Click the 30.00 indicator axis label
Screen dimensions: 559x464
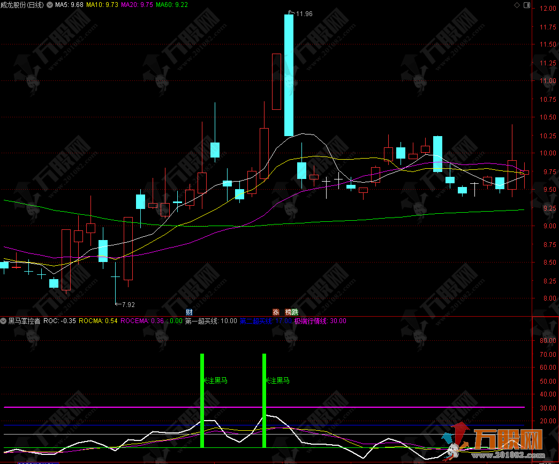(x=548, y=408)
